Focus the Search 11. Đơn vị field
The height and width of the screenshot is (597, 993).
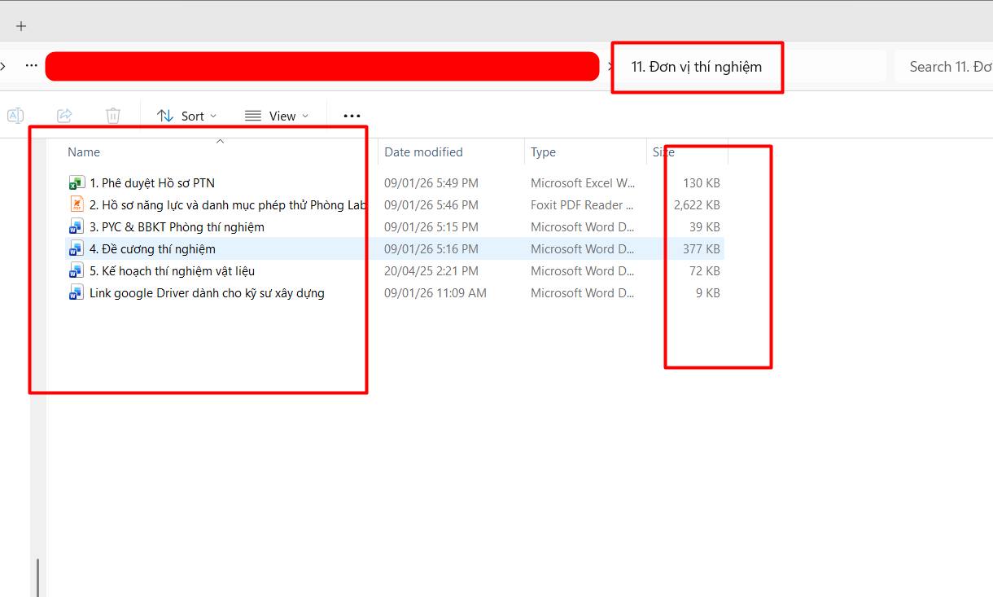(x=944, y=67)
